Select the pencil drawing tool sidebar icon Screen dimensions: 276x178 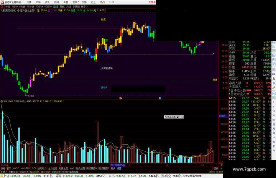coord(274,87)
